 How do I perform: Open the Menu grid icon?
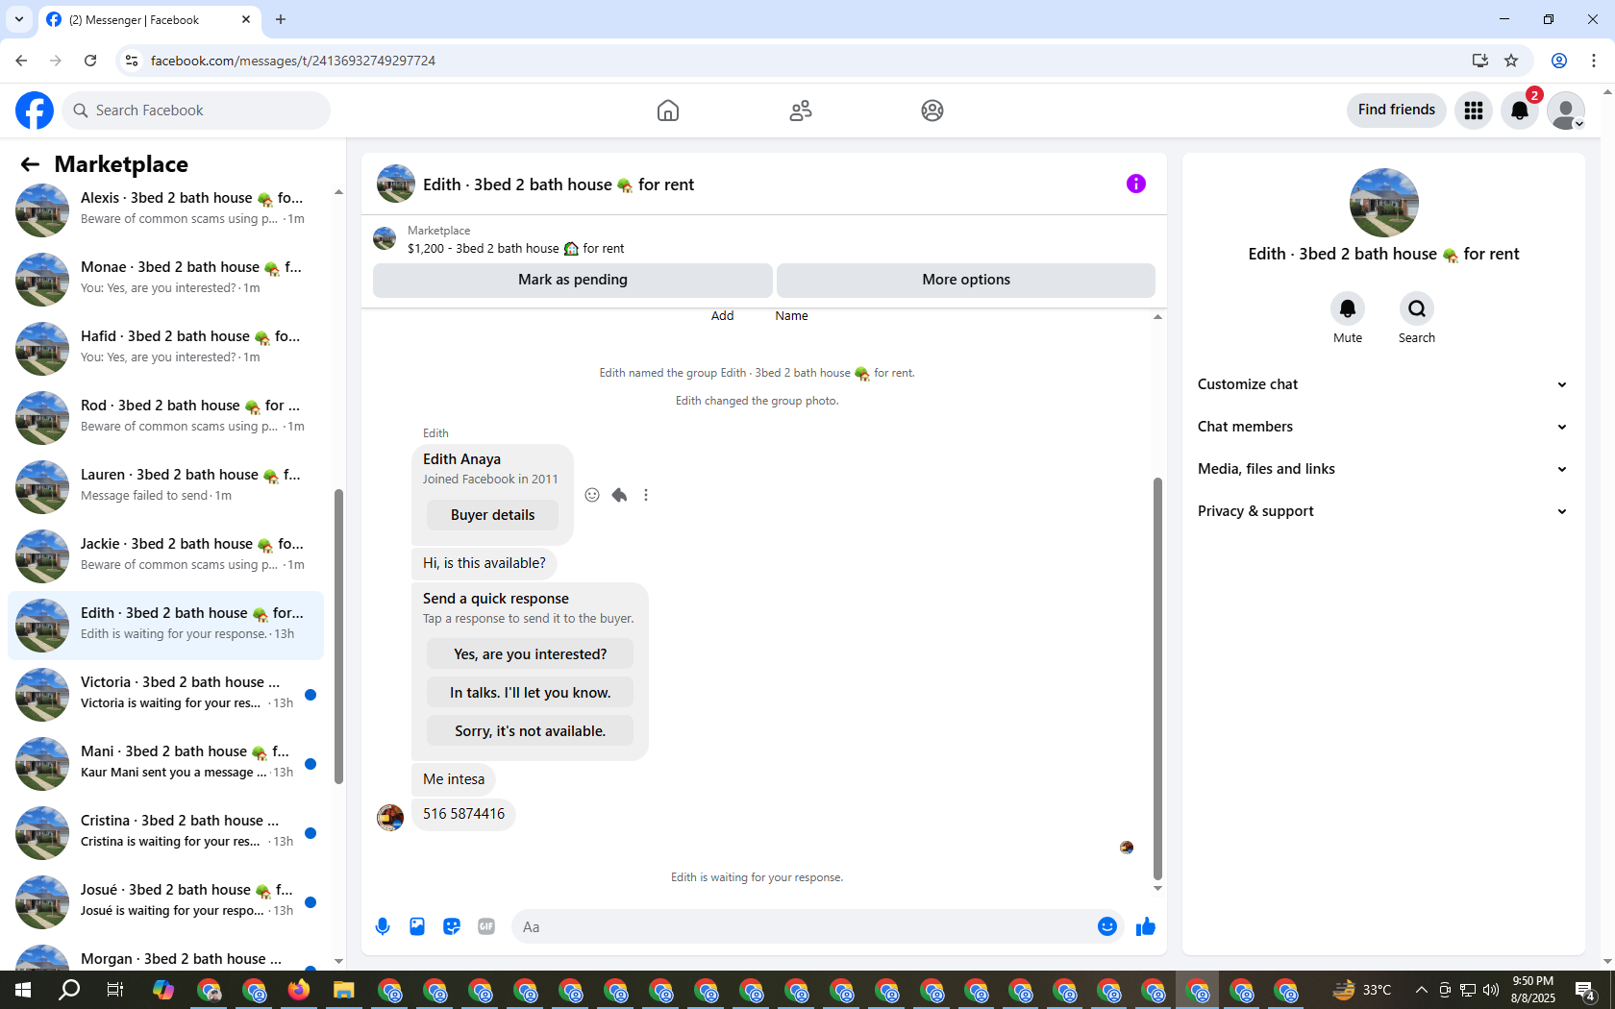(x=1474, y=111)
